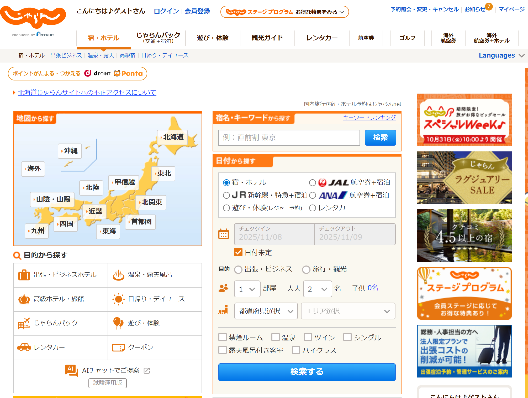Screen dimensions: 528x398
Task: Click the AI chat speech-bubble icon
Action: pyautogui.click(x=71, y=370)
